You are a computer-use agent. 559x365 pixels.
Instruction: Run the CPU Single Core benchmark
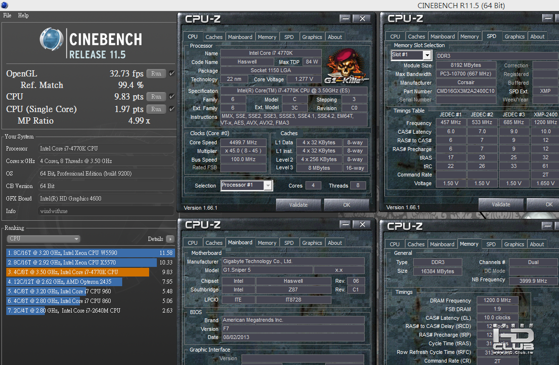coord(156,109)
